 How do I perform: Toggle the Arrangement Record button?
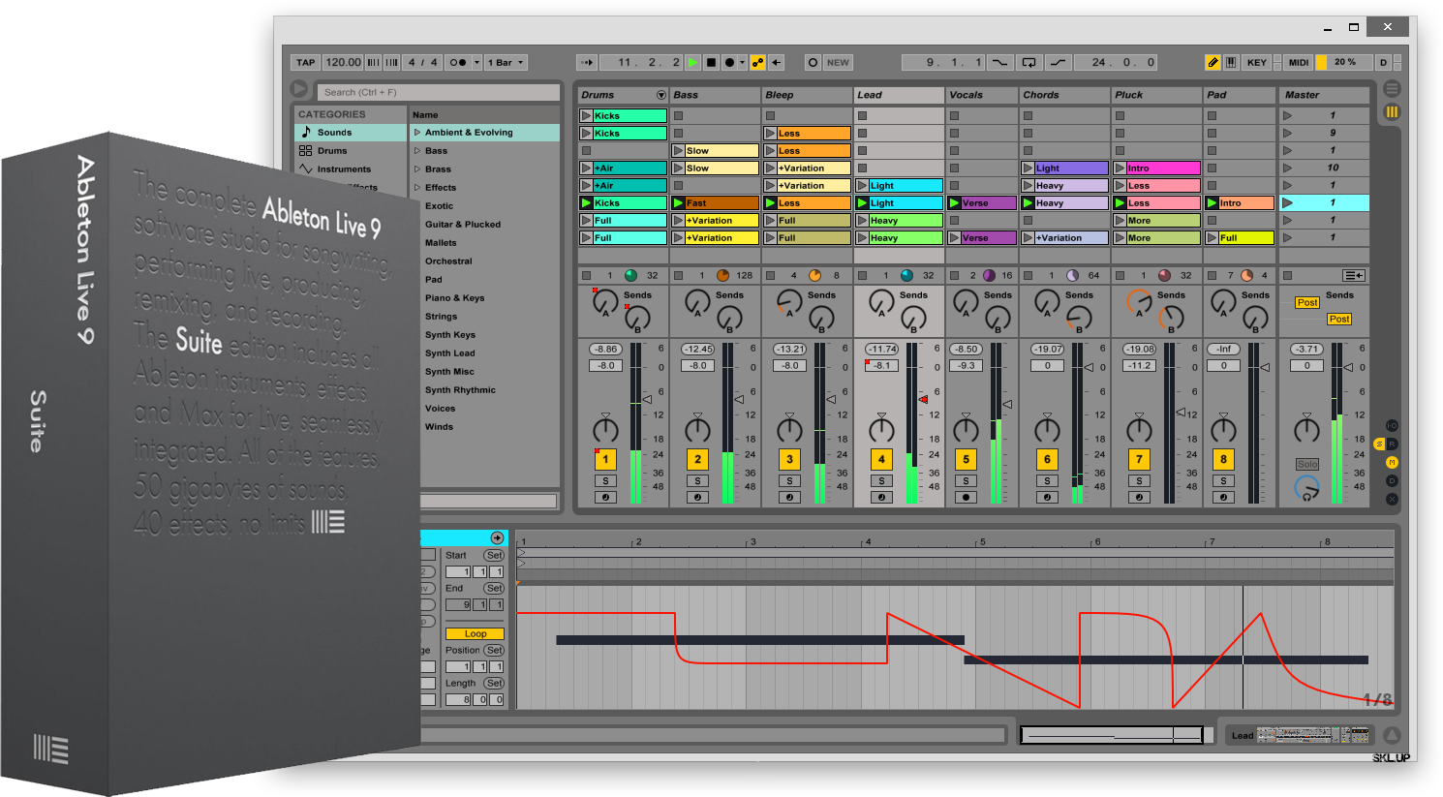[729, 62]
